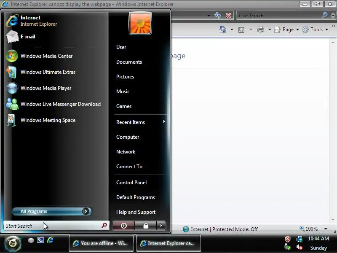The height and width of the screenshot is (253, 337).
Task: Click the Live Search magnifier button
Action: (324, 15)
